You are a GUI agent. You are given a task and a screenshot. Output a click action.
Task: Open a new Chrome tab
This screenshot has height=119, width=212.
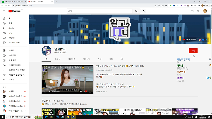56,2
